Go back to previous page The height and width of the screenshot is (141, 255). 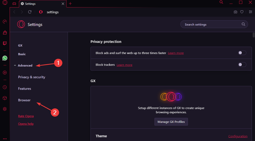pos(14,12)
